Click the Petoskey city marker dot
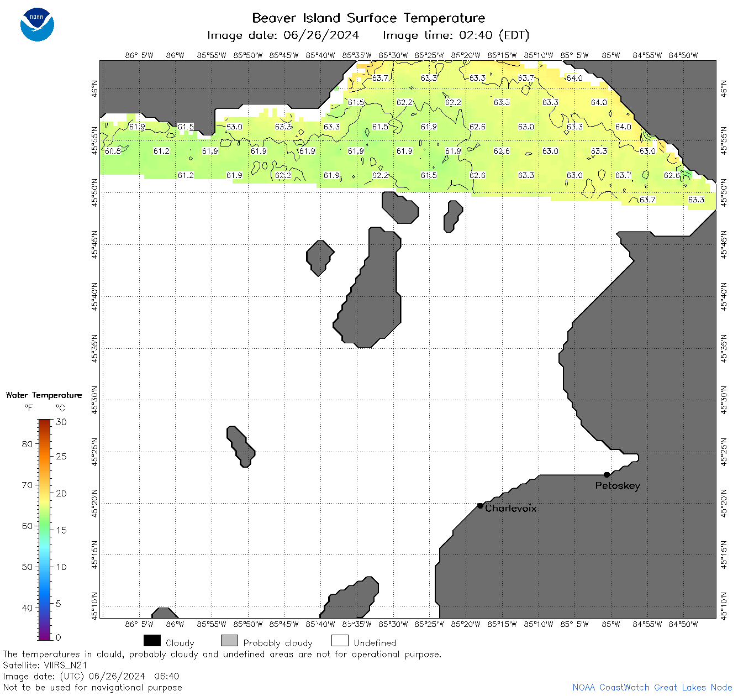738x696 pixels. click(607, 474)
